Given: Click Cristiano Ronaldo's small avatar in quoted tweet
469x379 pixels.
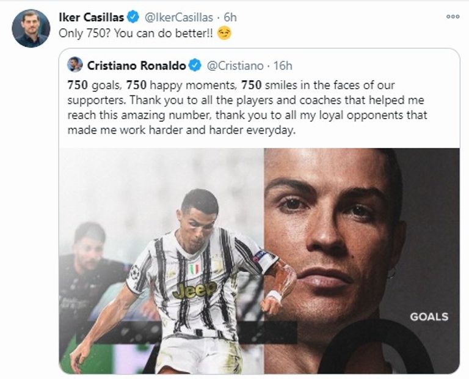Looking at the screenshot, I should [75, 64].
